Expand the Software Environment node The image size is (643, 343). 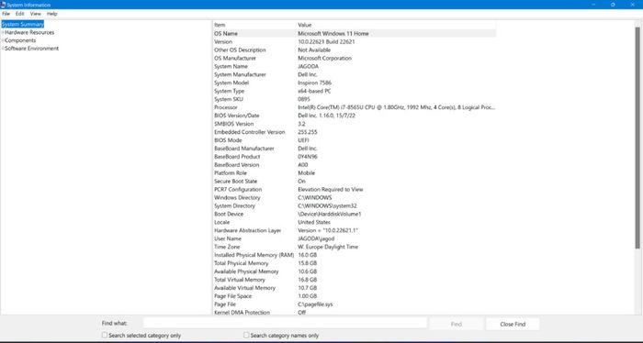3,49
